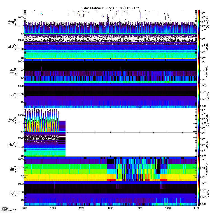Screen dimensions: 210x224
Task: Select the 'thb fbk edc34' panel label
Action: (13, 71)
